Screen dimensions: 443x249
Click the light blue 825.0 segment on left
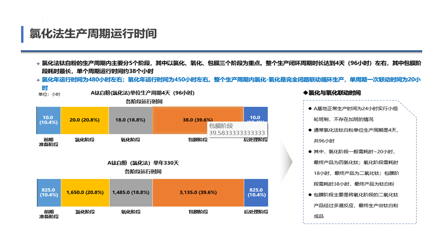click(48, 193)
